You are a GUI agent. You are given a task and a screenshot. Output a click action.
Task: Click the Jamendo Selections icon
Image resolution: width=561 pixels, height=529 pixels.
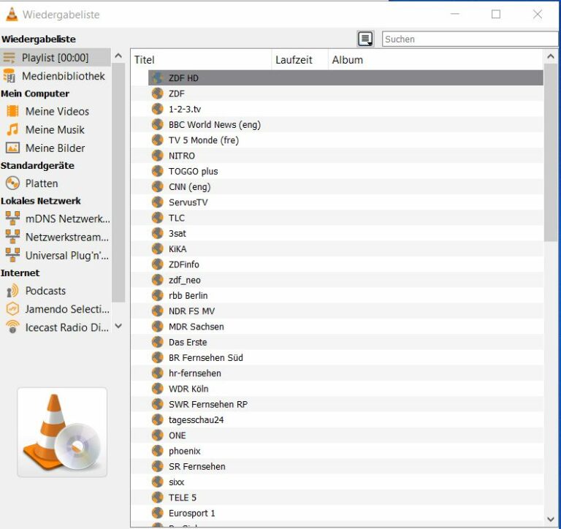pos(12,309)
